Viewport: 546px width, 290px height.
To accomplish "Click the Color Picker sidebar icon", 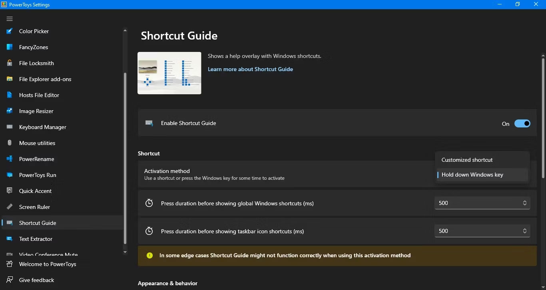I will click(10, 31).
